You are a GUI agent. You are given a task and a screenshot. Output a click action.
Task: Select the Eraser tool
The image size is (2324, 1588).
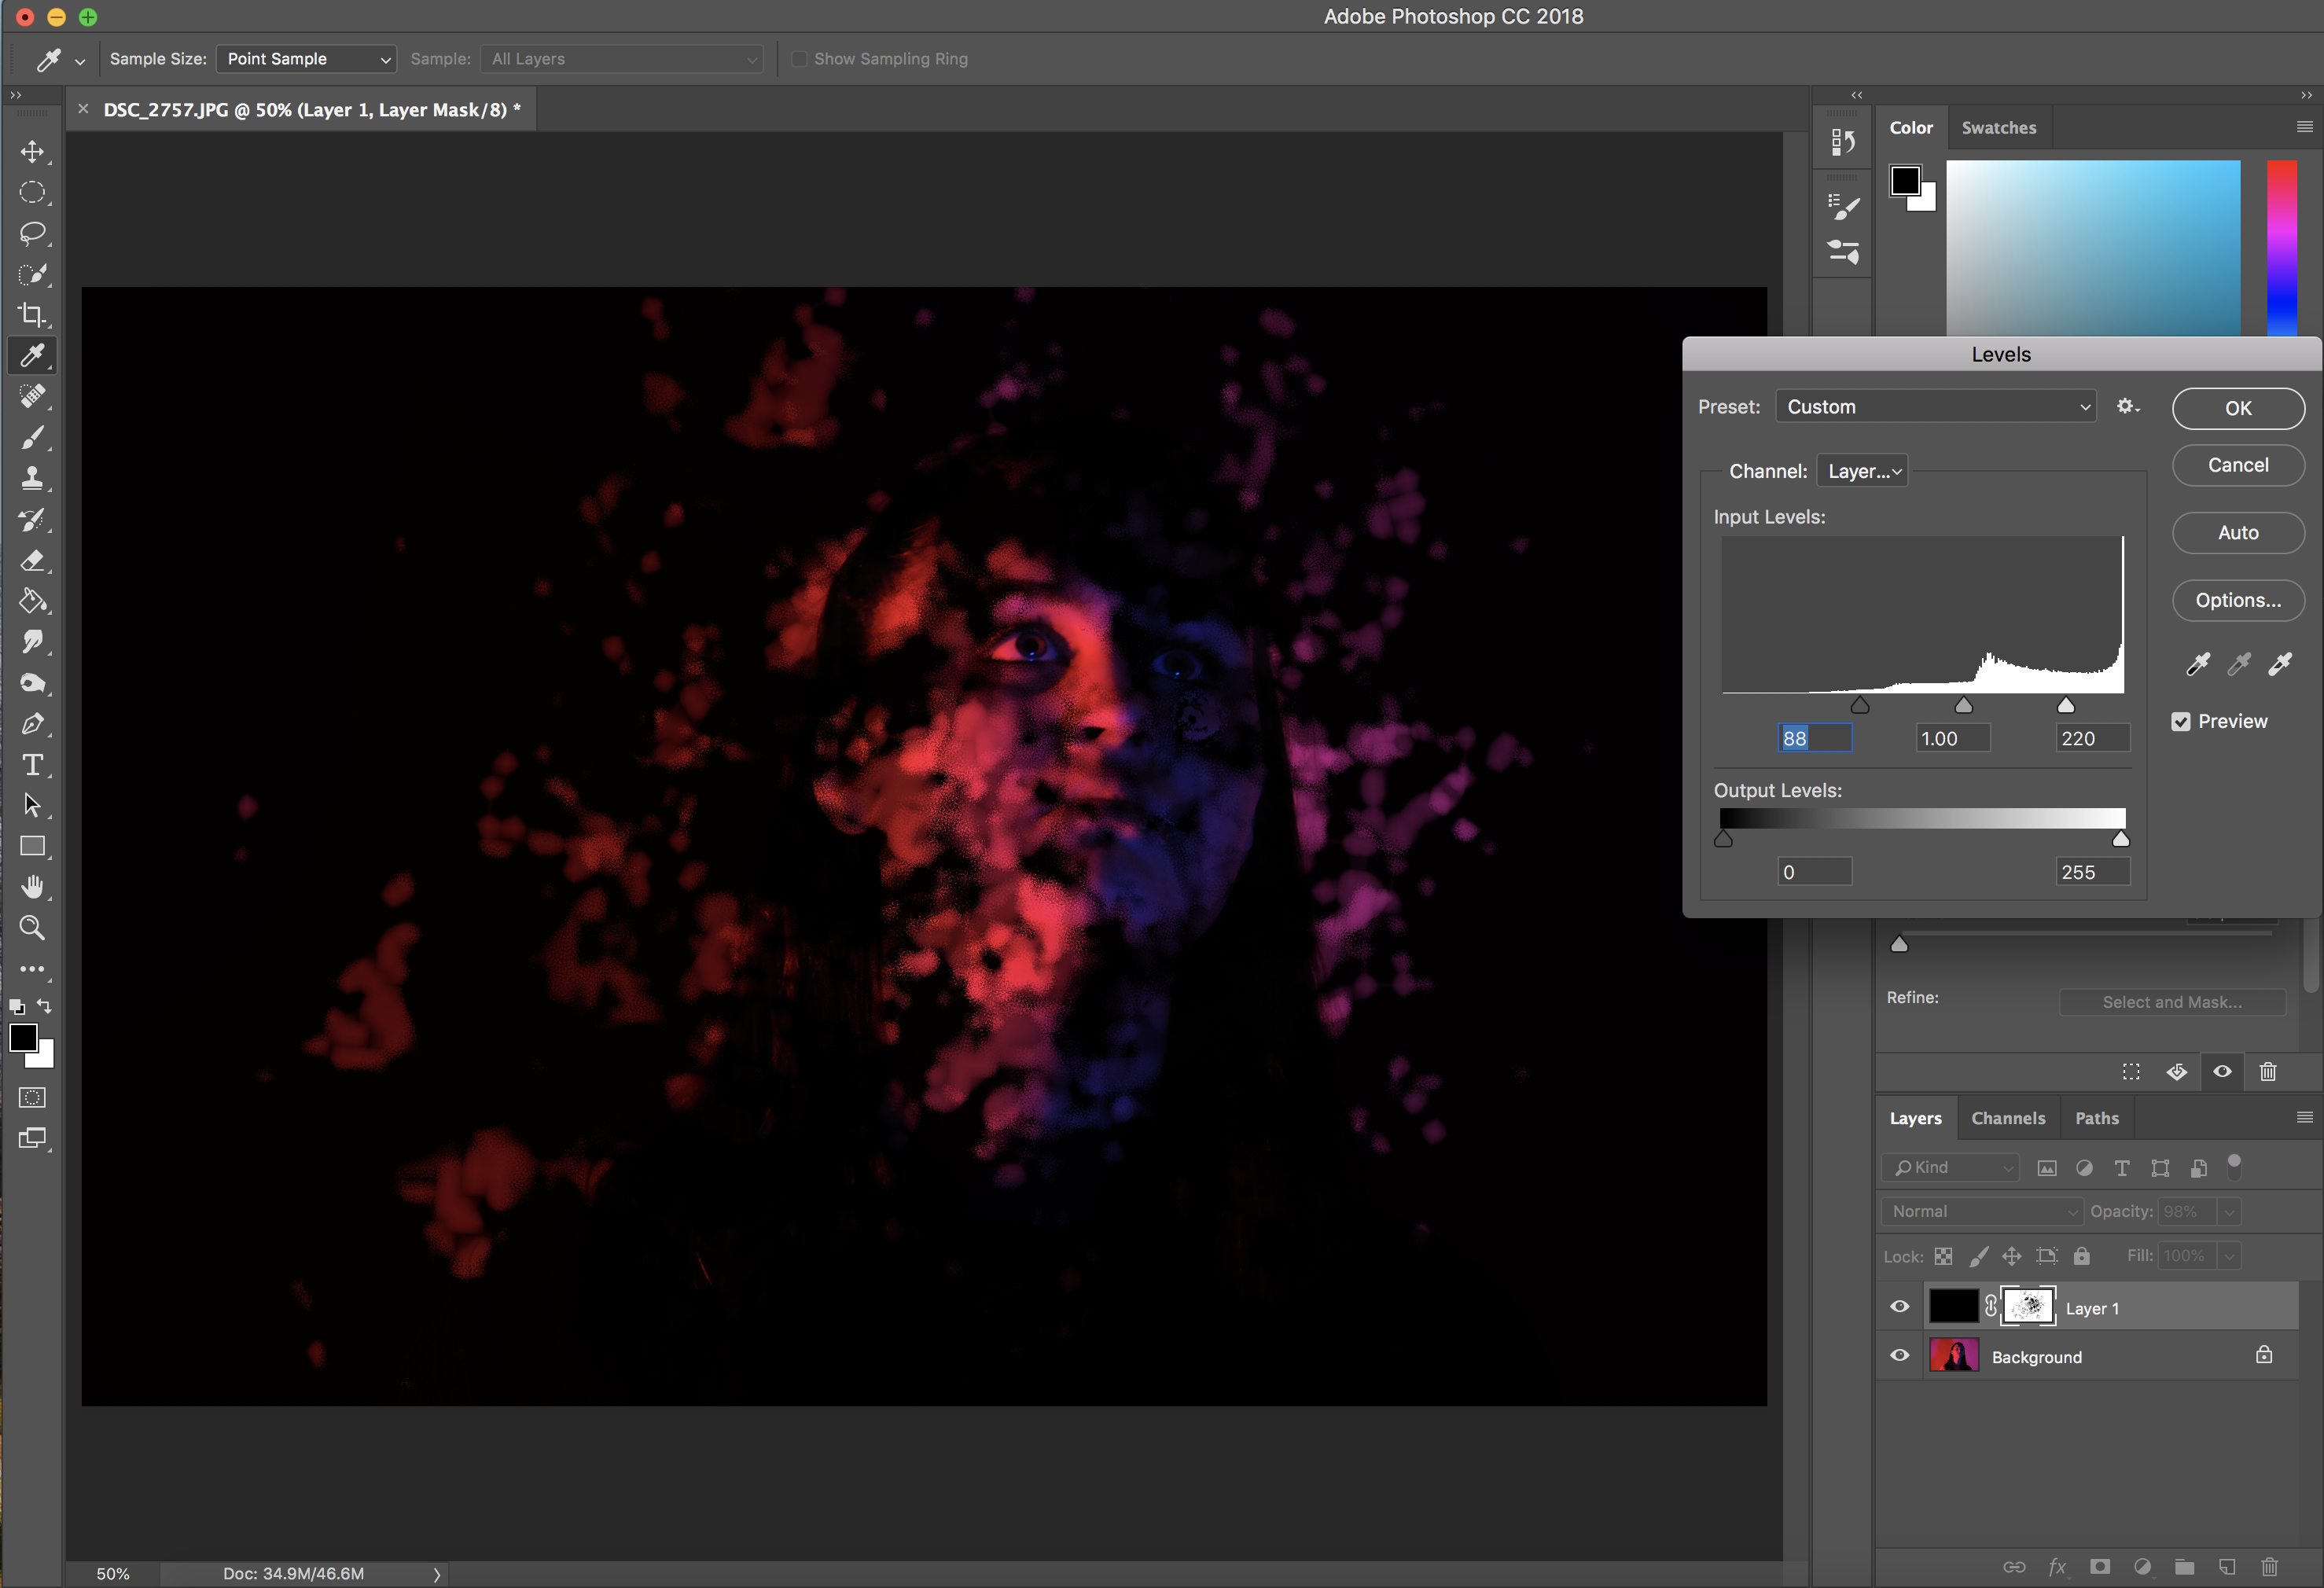(x=32, y=560)
